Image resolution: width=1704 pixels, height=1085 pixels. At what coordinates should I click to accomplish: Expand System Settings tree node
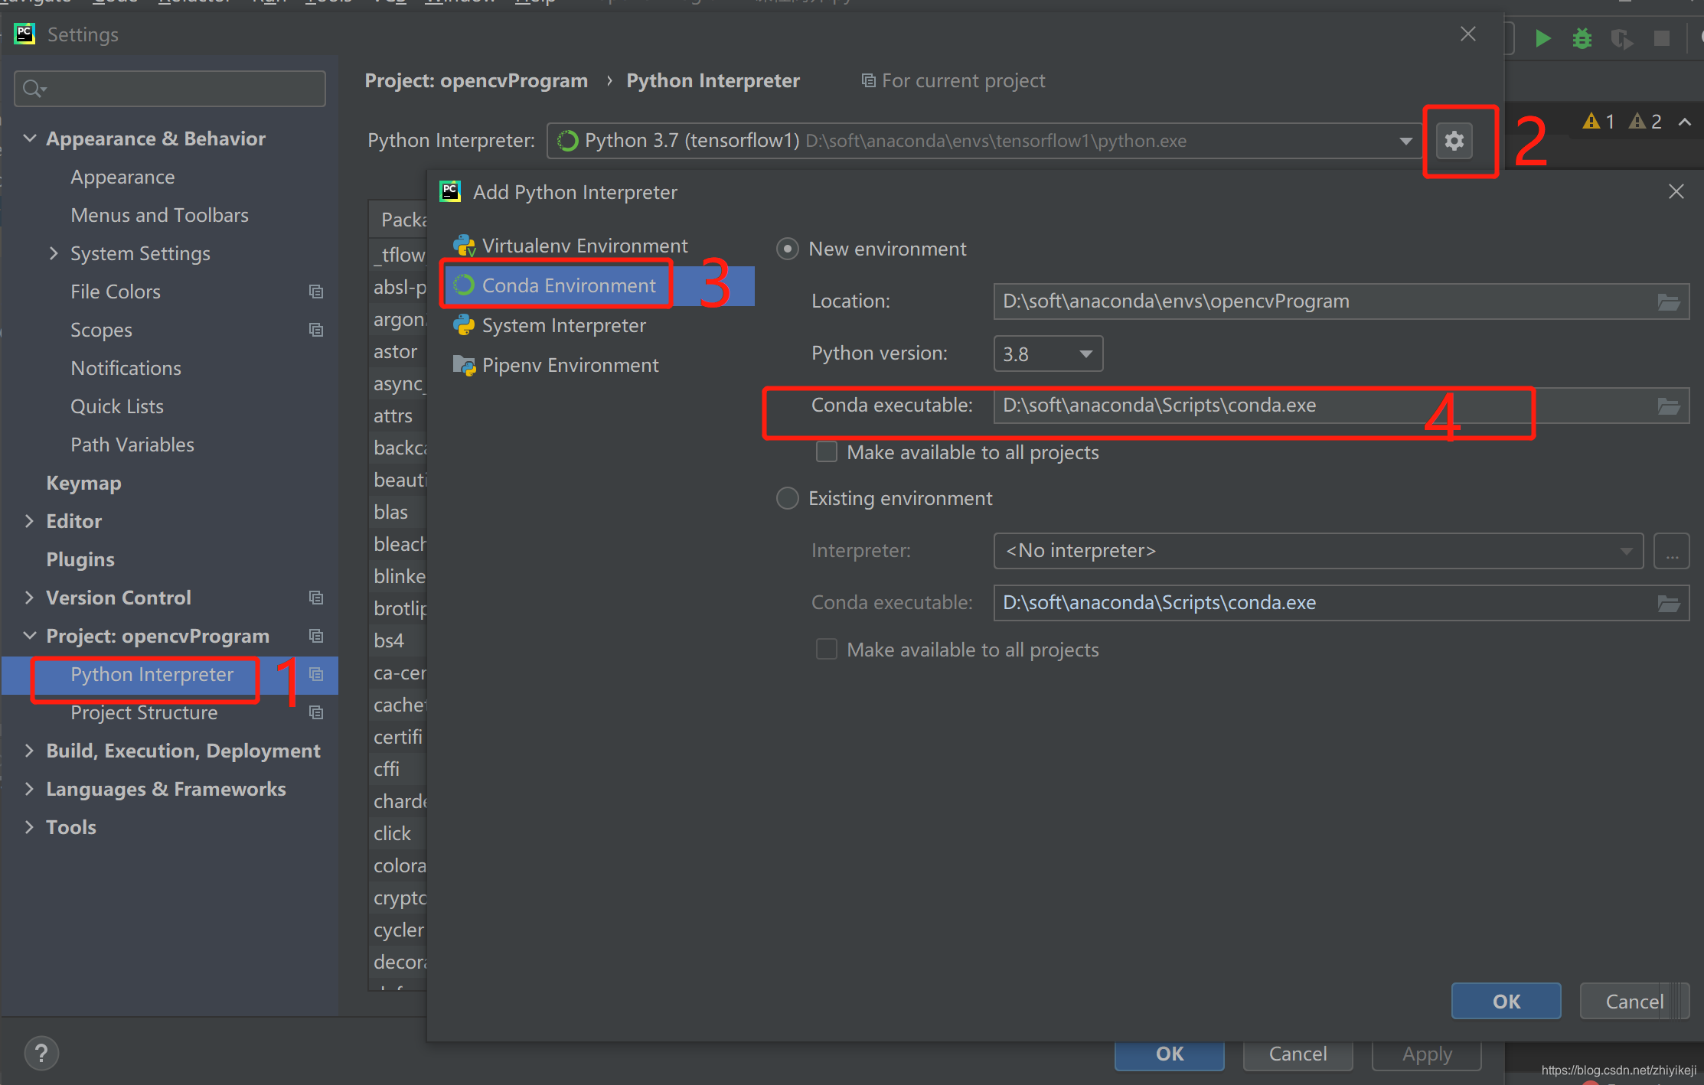click(54, 253)
